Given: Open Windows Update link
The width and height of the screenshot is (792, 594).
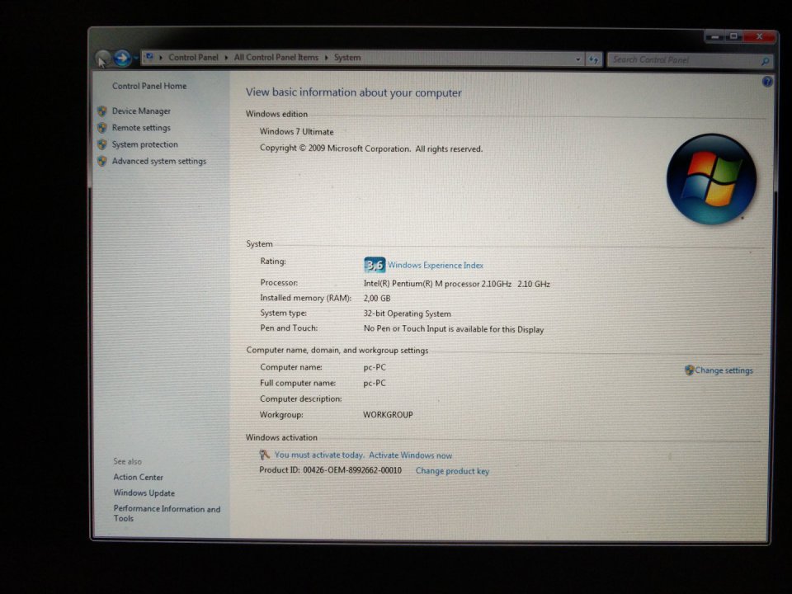Looking at the screenshot, I should 144,493.
